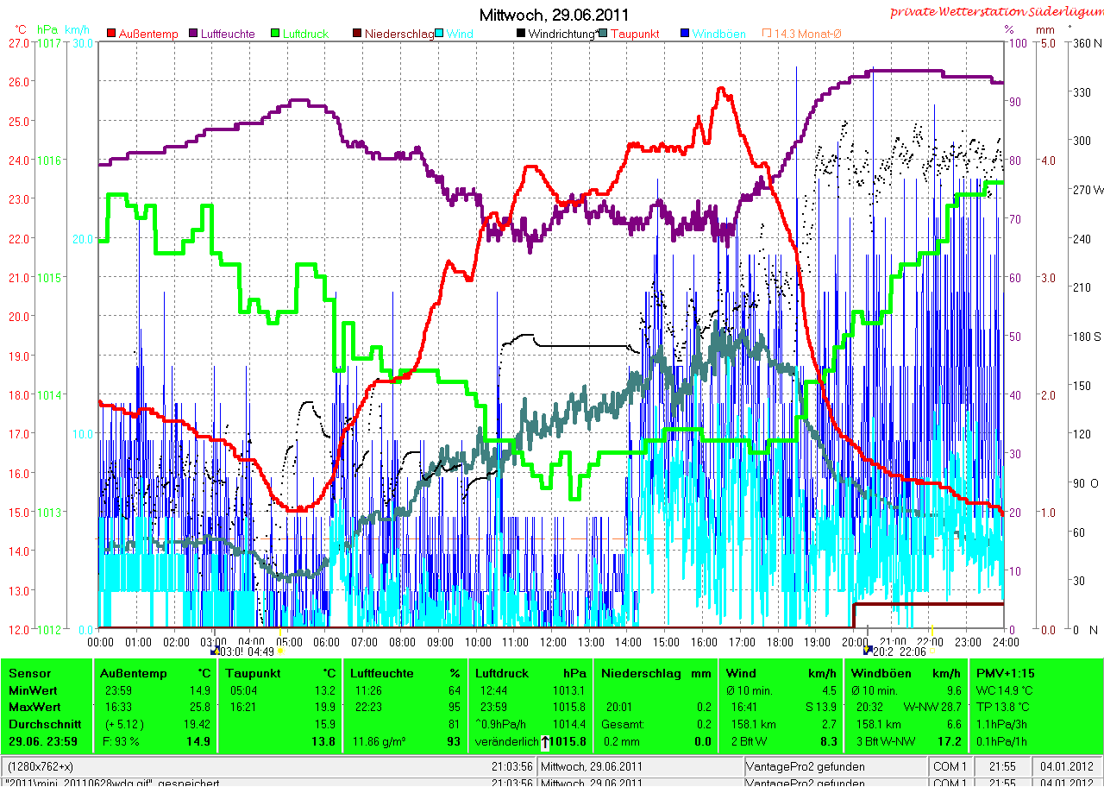Click the black Windrichtung legend marker
The image size is (1104, 787).
click(521, 34)
